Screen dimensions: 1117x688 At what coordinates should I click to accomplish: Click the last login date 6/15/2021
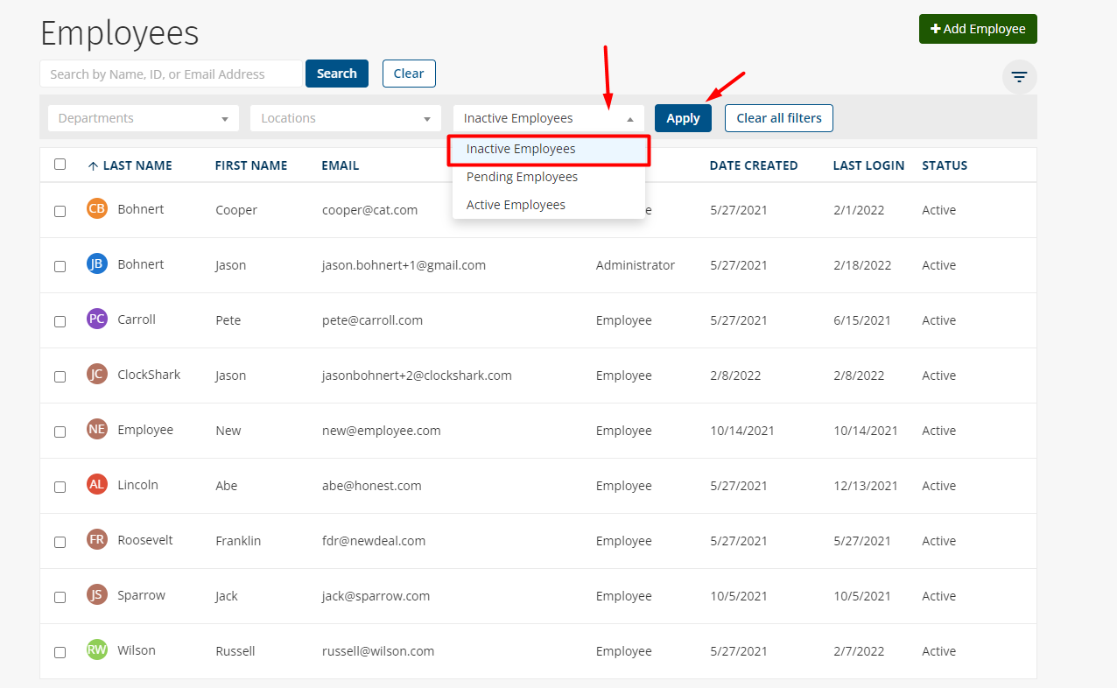click(x=862, y=320)
